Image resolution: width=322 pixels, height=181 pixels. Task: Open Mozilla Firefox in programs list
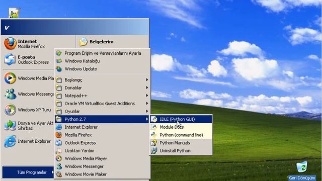pos(102,135)
